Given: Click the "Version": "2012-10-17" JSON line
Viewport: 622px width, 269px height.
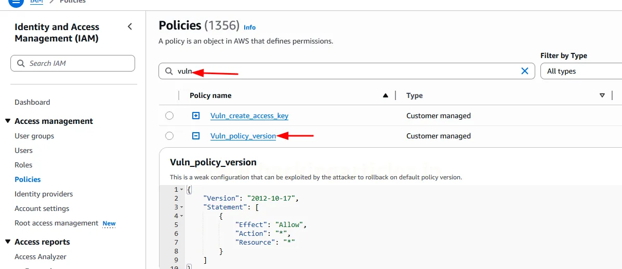Looking at the screenshot, I should [250, 198].
